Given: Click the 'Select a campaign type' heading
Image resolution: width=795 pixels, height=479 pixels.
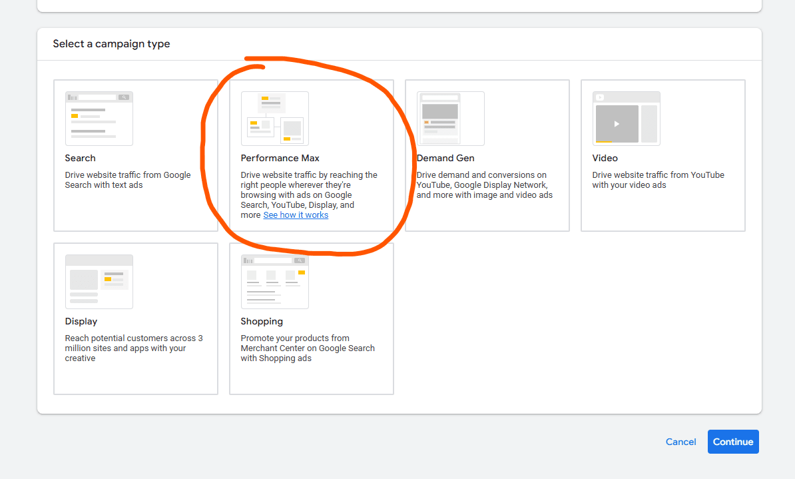Looking at the screenshot, I should tap(111, 44).
